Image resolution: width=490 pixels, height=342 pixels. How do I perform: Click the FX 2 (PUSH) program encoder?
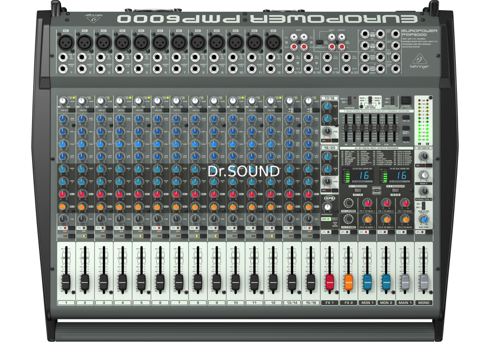click(x=348, y=219)
